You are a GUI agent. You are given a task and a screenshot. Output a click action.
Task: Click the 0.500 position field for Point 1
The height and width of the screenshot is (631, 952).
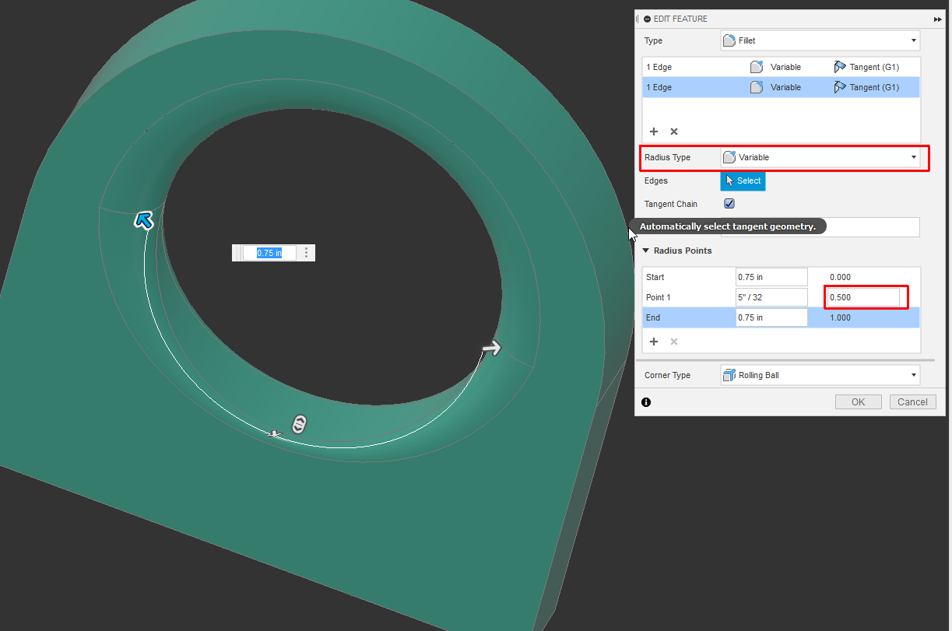866,296
